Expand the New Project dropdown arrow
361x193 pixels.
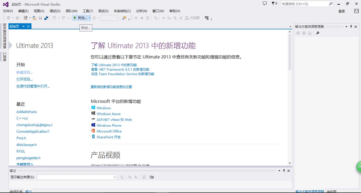click(30, 18)
